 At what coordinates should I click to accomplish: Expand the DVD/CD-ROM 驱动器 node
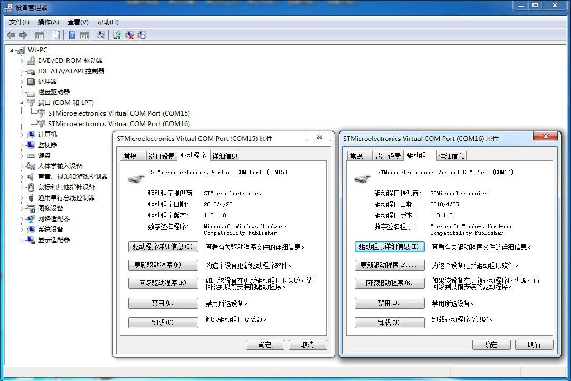click(22, 61)
